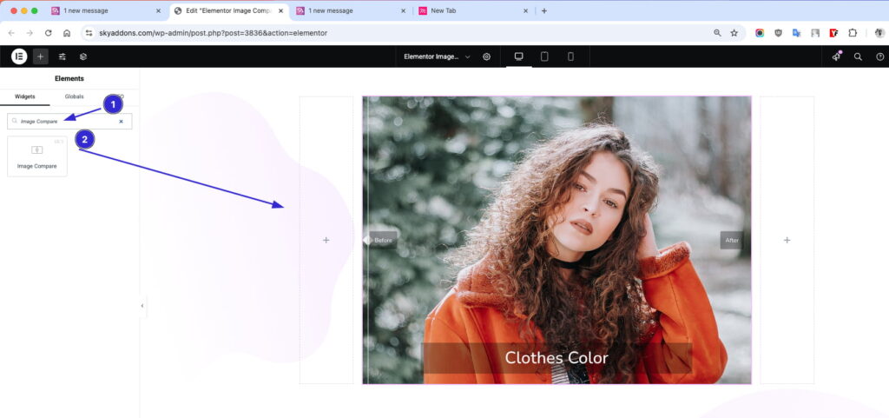The image size is (889, 418).
Task: Open the Elementor logo menu
Action: tap(19, 56)
